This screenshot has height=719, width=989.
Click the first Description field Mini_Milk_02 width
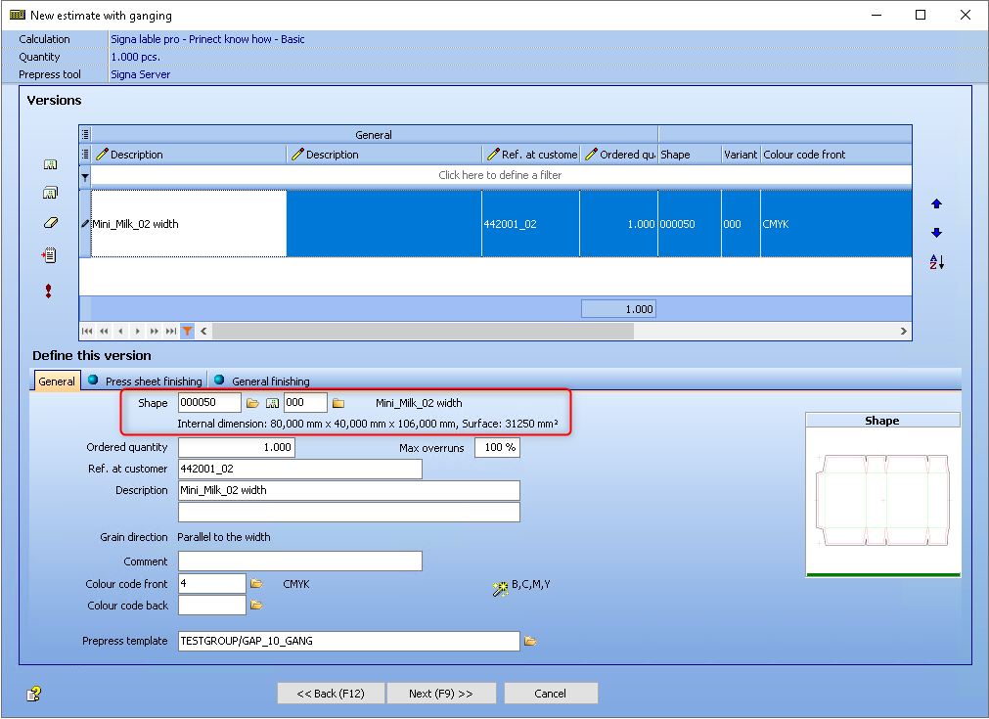[349, 490]
